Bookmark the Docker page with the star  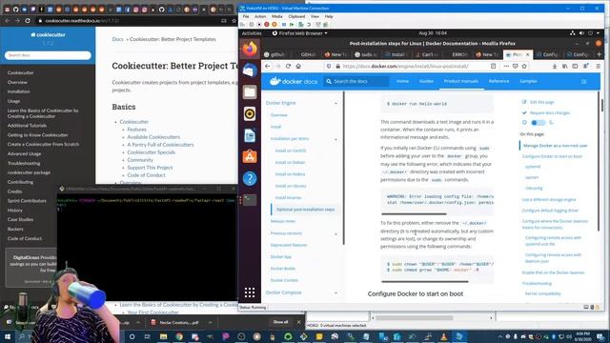tap(524, 66)
